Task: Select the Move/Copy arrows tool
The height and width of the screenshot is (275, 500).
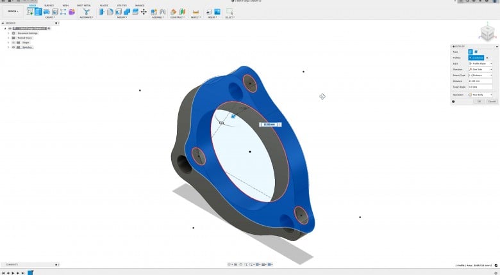Action: [x=144, y=12]
